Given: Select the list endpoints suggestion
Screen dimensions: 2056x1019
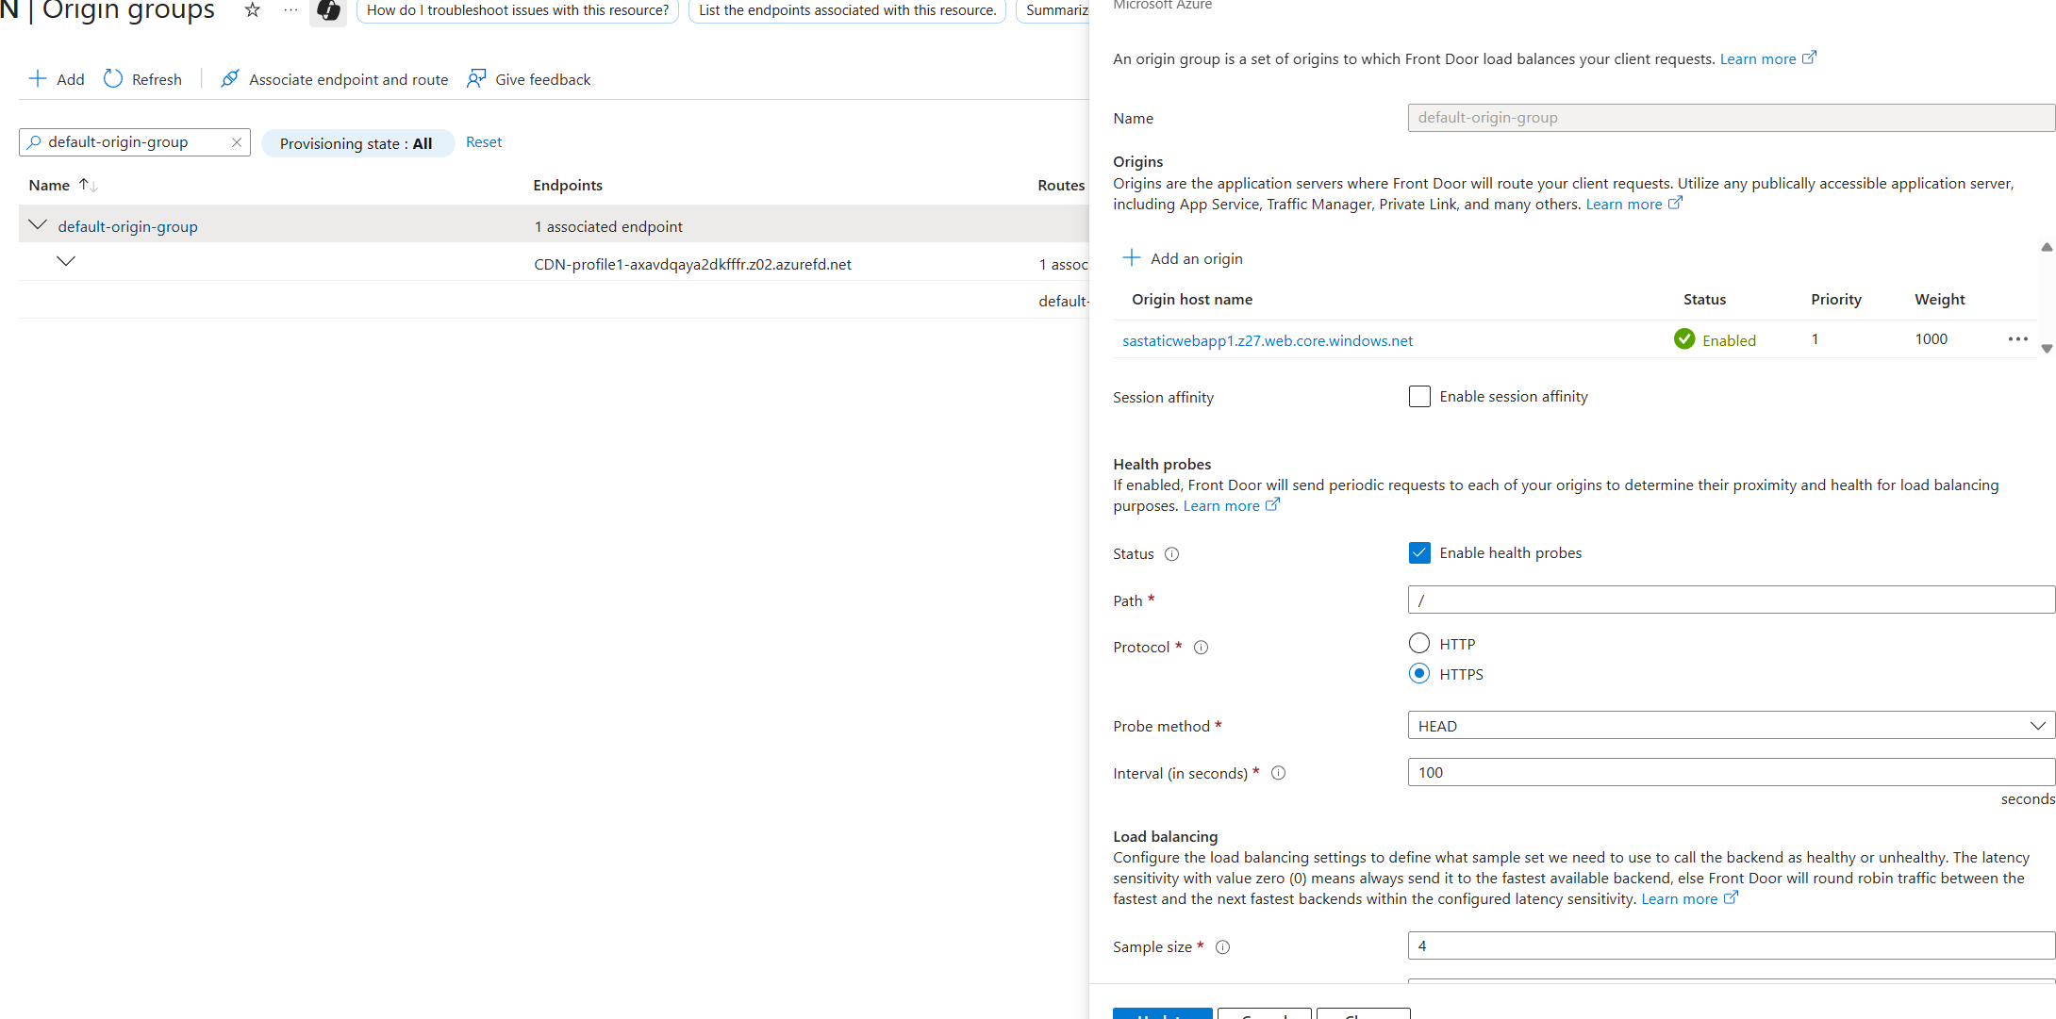Looking at the screenshot, I should [x=848, y=10].
